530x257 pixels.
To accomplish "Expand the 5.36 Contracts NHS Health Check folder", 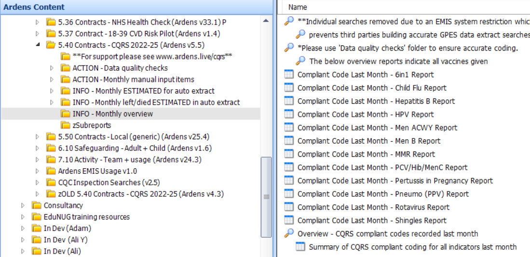I will [x=38, y=22].
